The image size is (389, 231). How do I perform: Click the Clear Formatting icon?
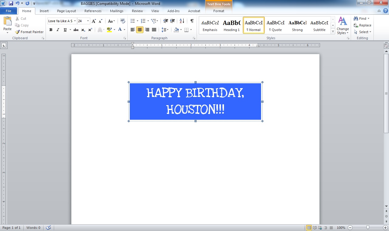pyautogui.click(x=123, y=21)
